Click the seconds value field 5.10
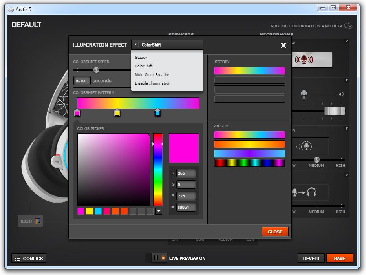 tap(82, 81)
